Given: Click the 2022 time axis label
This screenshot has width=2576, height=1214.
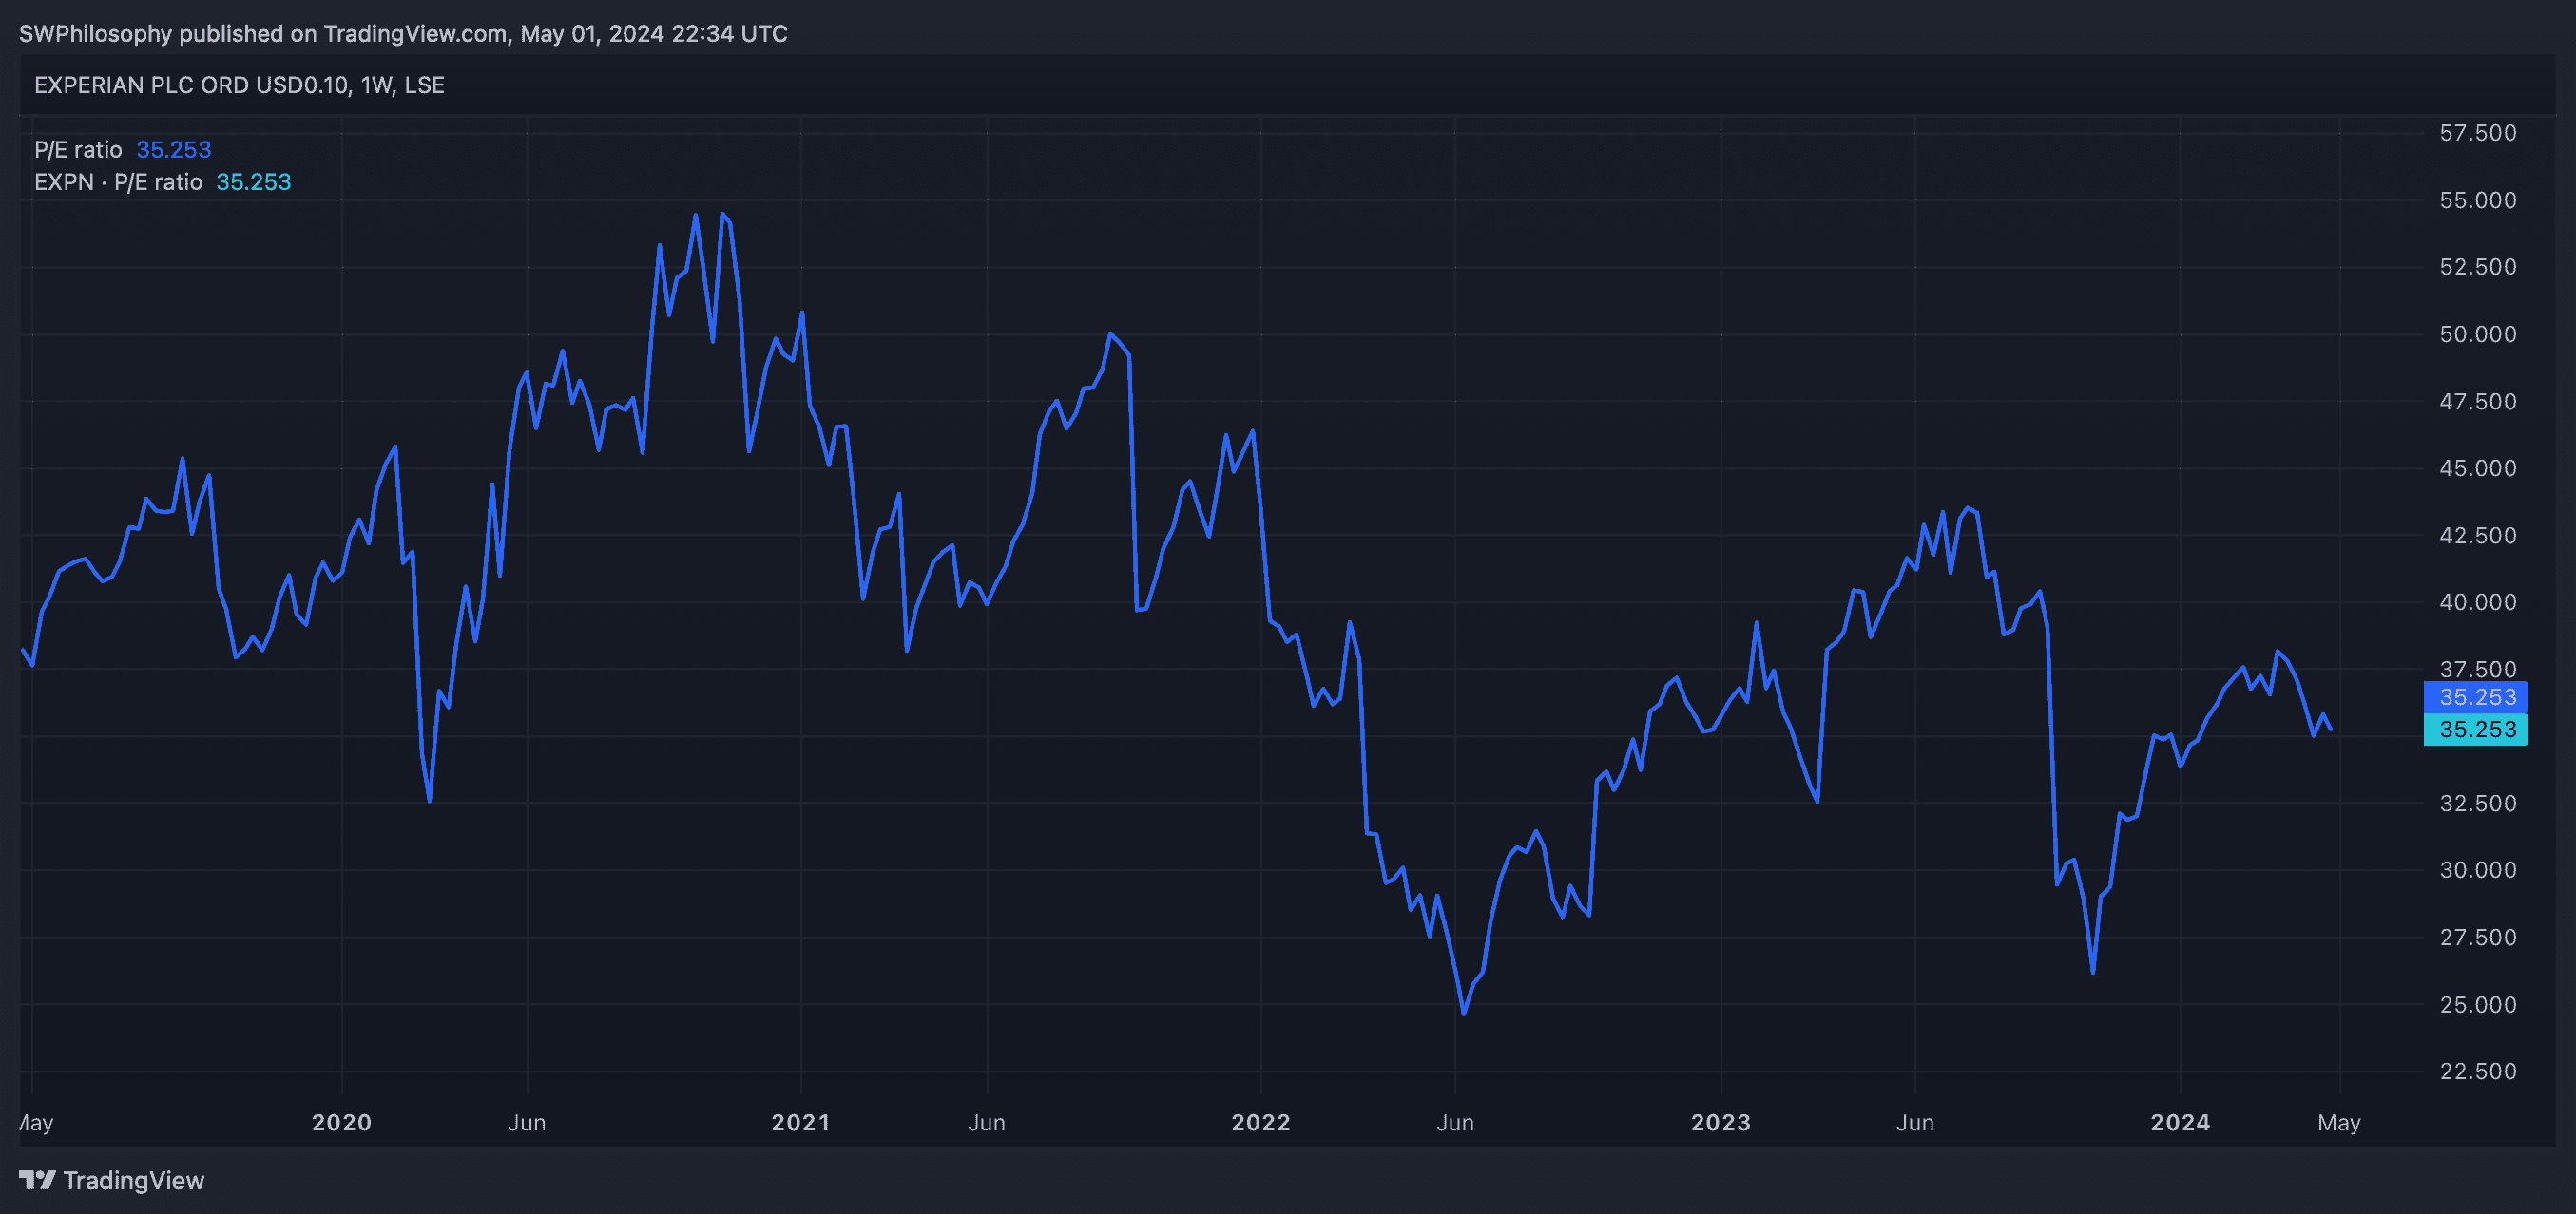Looking at the screenshot, I should pos(1260,1122).
